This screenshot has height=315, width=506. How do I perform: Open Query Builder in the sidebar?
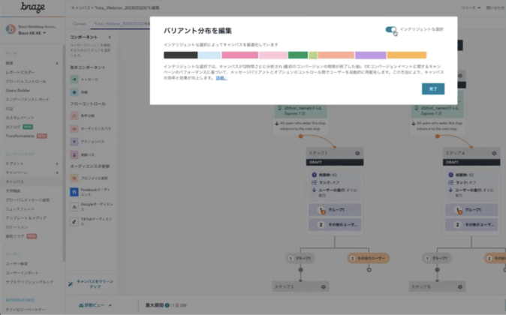coord(18,91)
